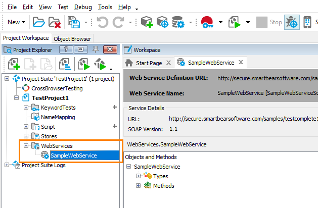
Task: Click the Save All toolbar icon
Action: tap(73, 22)
